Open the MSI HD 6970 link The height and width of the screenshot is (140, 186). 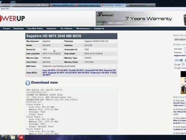(x=83, y=73)
